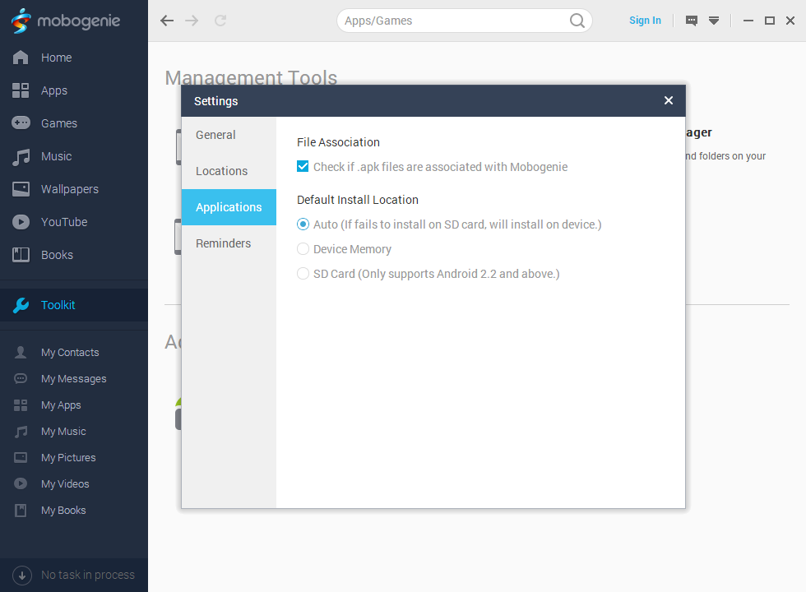Click the back arrow navigation icon

point(167,21)
